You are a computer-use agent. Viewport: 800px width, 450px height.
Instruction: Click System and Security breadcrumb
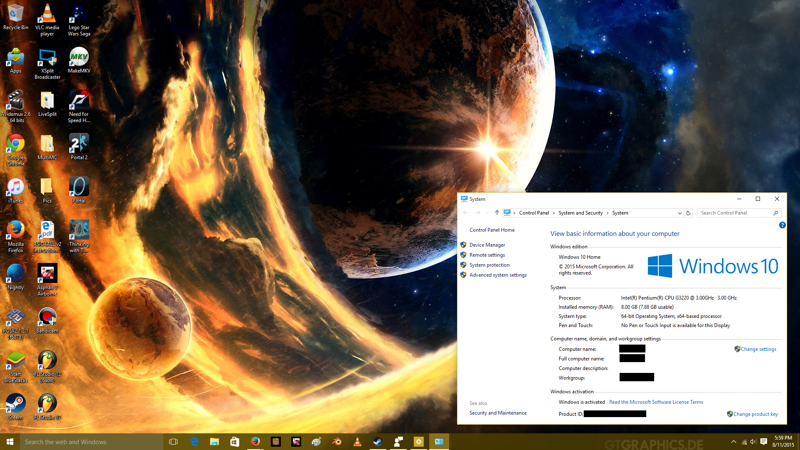580,213
